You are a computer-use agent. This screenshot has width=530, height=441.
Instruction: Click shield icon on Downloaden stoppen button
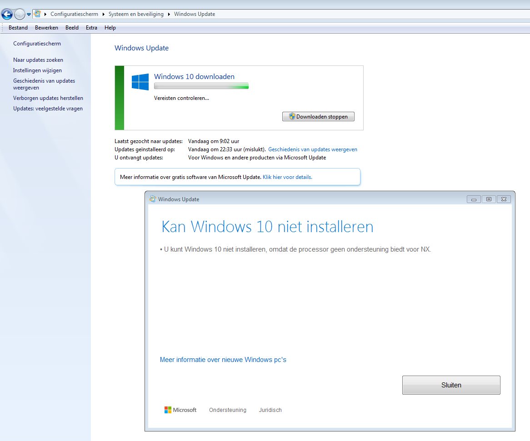pos(292,117)
